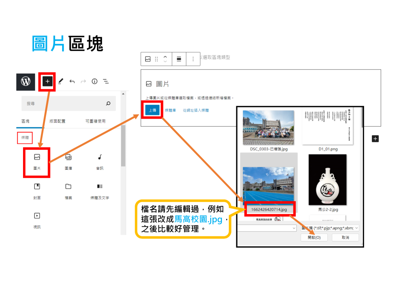Click the 搜尋 block search field
Screen dimensions: 400x283
(64, 104)
